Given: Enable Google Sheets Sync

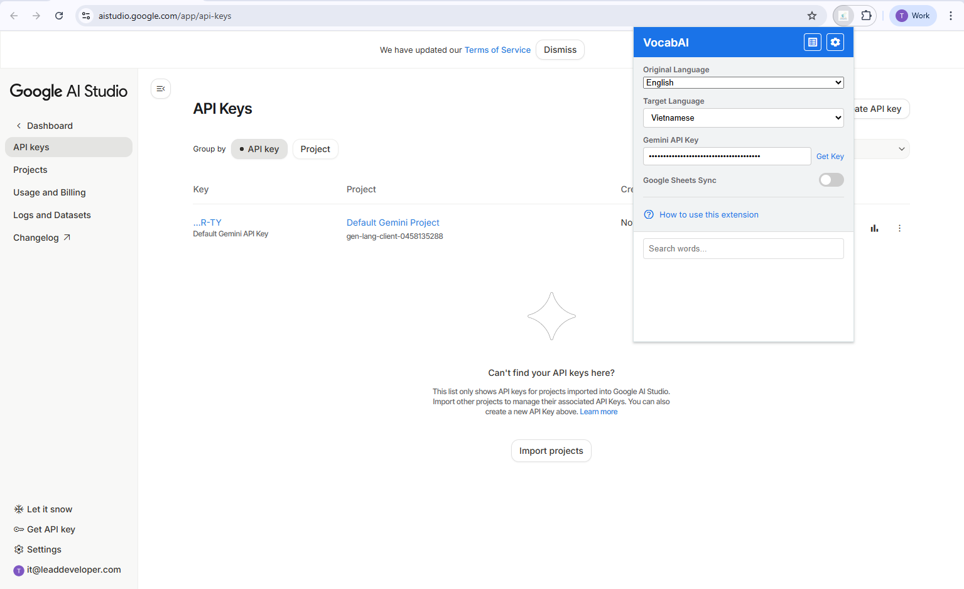Looking at the screenshot, I should (x=830, y=180).
